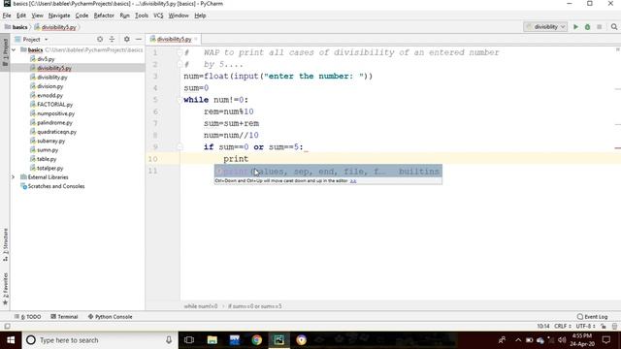Viewport: 621px width, 349px height.
Task: Select division.py in project tree
Action: click(x=49, y=86)
